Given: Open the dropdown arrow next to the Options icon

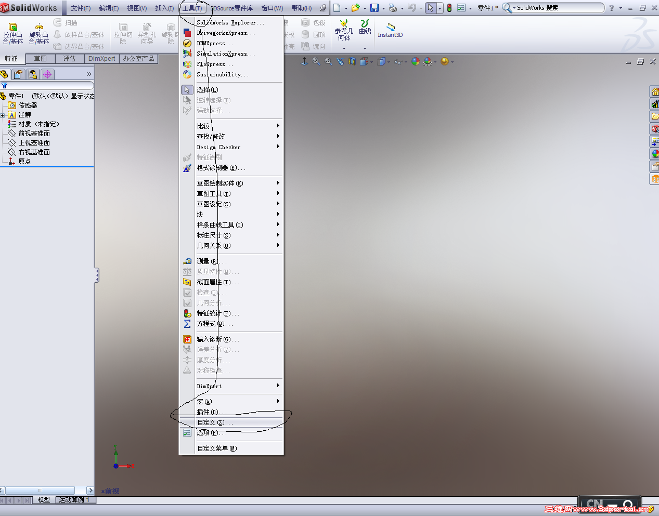Looking at the screenshot, I should click(x=471, y=8).
